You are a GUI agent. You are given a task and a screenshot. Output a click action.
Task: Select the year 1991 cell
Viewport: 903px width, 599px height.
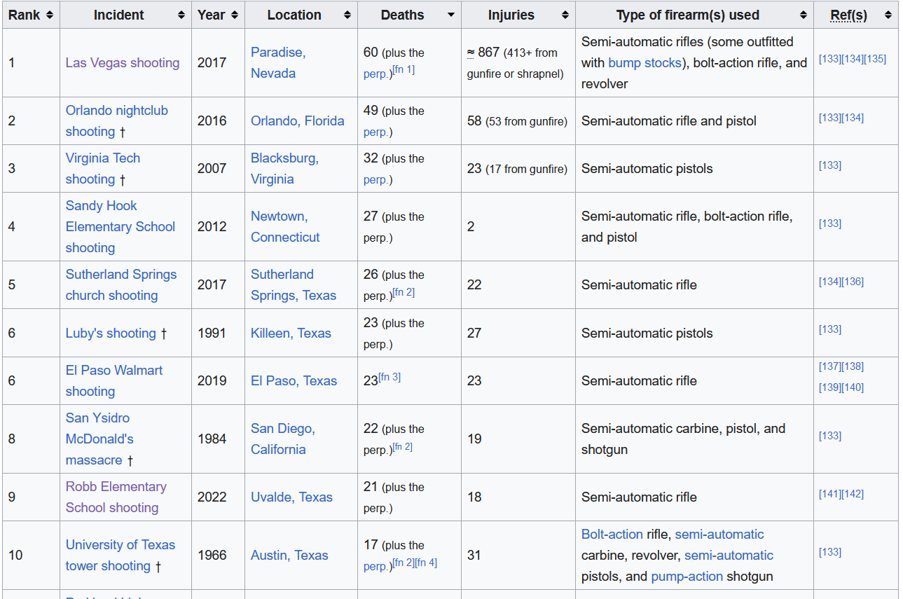[x=218, y=333]
